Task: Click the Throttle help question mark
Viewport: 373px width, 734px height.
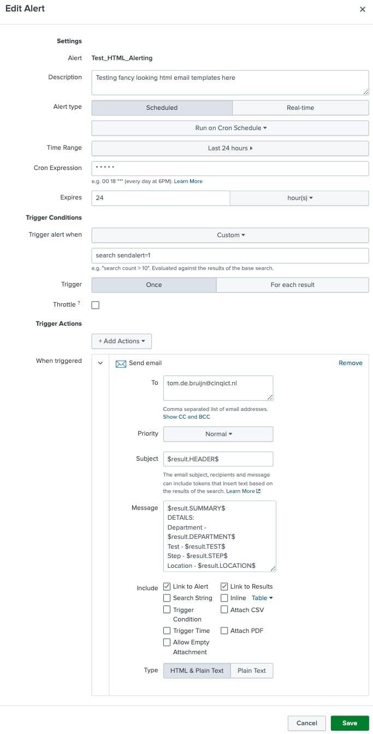Action: tap(79, 303)
